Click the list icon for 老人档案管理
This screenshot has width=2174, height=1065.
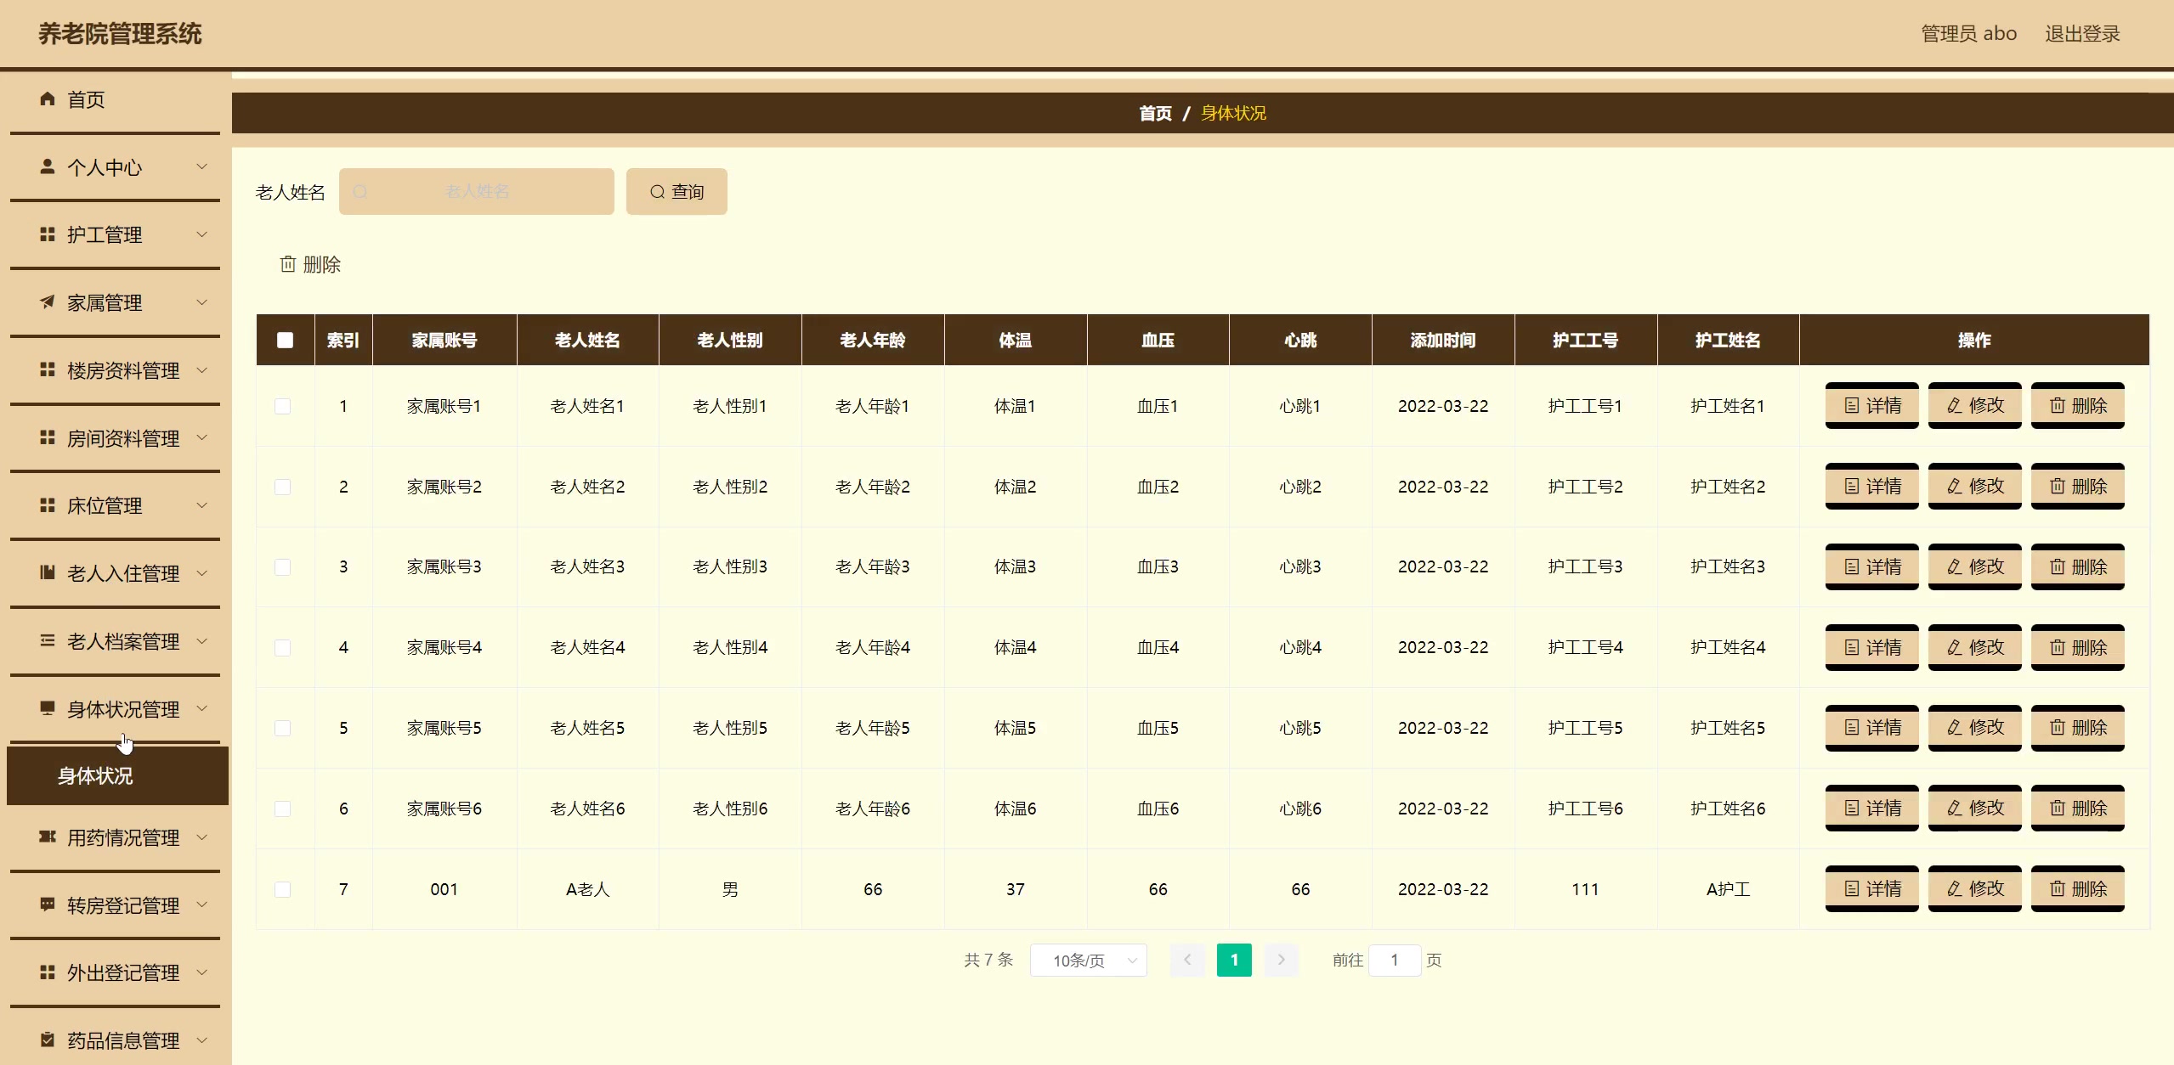pos(48,641)
